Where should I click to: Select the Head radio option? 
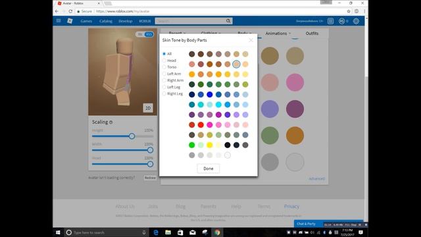point(164,61)
